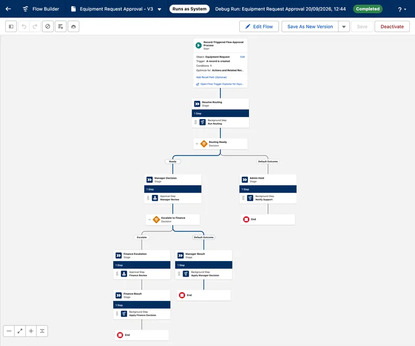Viewport: 415px width, 346px height.
Task: Zoom in the canvas with plus button
Action: click(31, 331)
